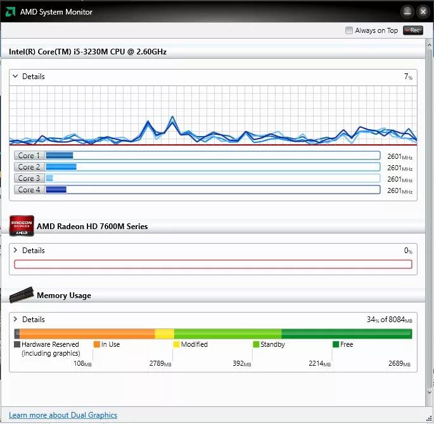434x424 pixels.
Task: Click the dark green Free memory segment
Action: [347, 334]
